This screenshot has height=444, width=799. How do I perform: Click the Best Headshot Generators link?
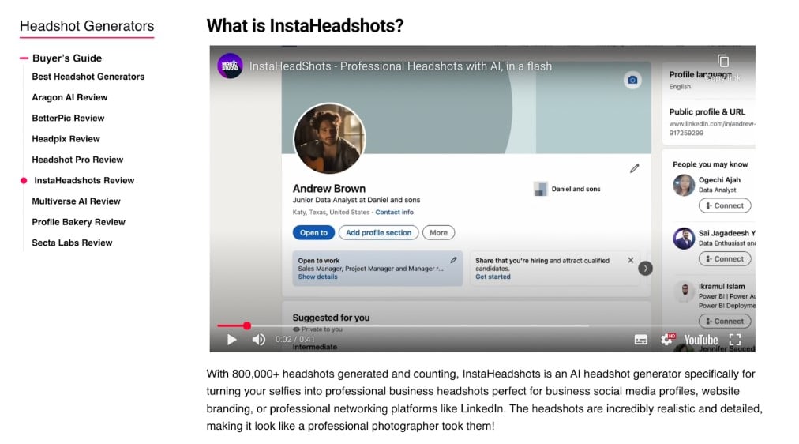(88, 77)
